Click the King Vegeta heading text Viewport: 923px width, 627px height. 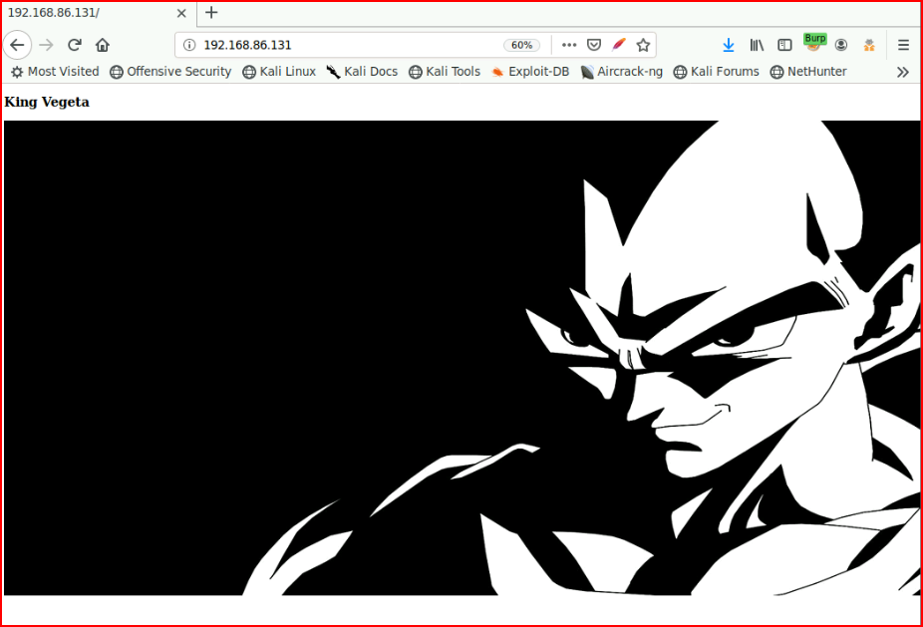pos(47,102)
